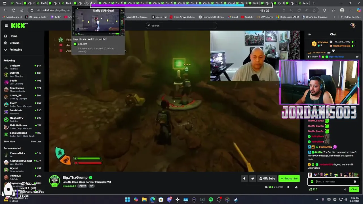This screenshot has height=204, width=363.
Task: Show More followed channels
Action: 9,141
